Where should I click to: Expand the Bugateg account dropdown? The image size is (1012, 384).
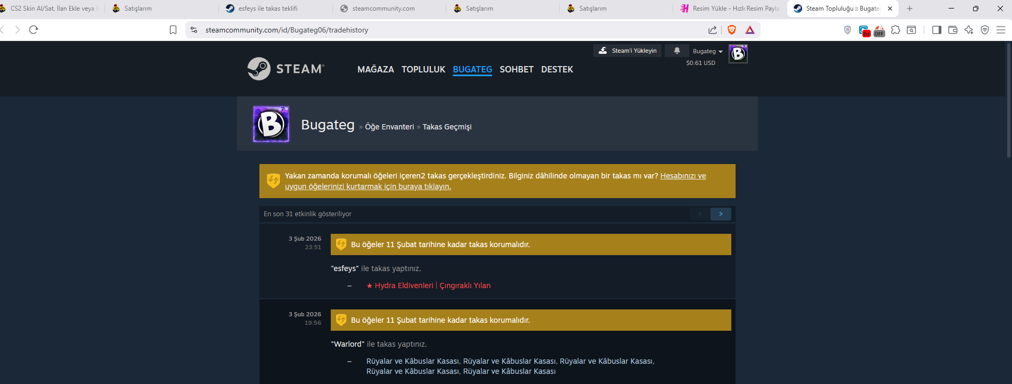click(x=708, y=51)
